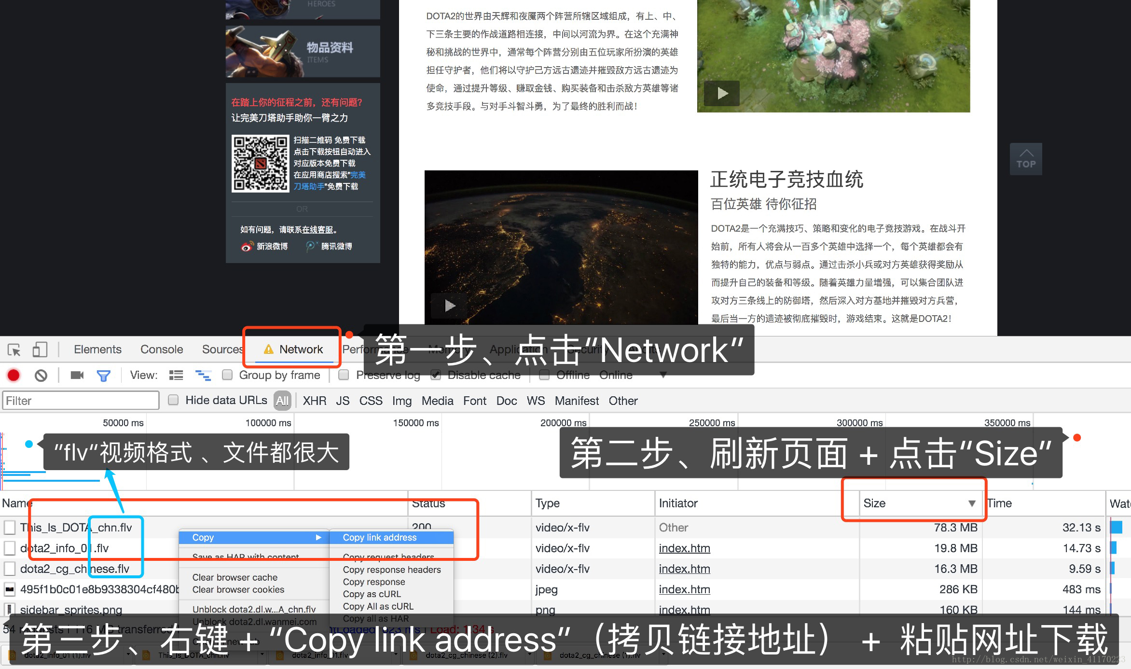The width and height of the screenshot is (1131, 669).
Task: Play the DOTA2 map video thumbnail
Action: tap(722, 93)
